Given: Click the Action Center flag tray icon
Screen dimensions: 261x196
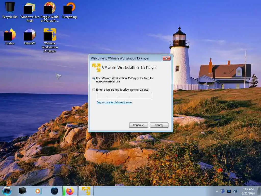Looking at the screenshot, I should [223, 191].
